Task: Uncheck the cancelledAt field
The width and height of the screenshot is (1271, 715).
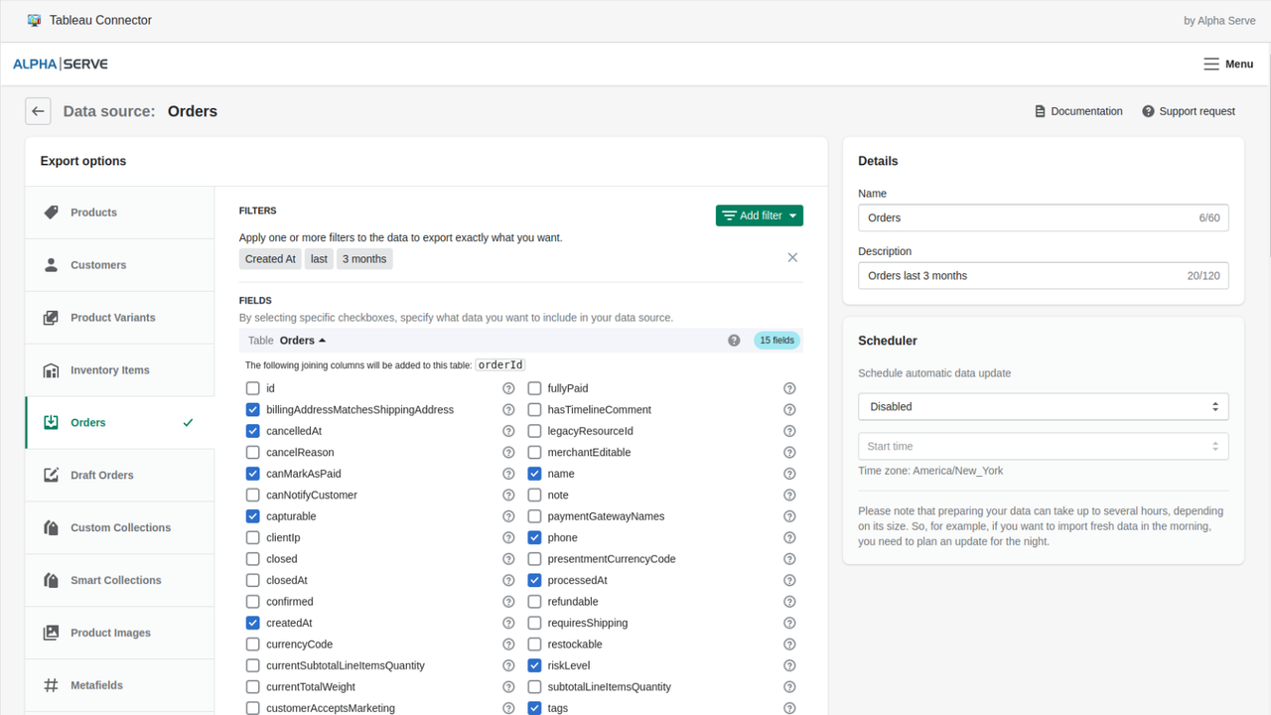Action: 252,430
